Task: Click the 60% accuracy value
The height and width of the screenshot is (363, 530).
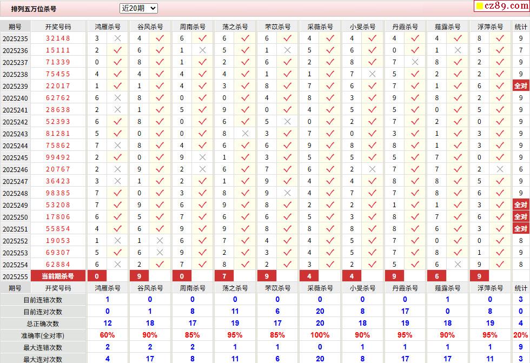Action: tap(108, 335)
